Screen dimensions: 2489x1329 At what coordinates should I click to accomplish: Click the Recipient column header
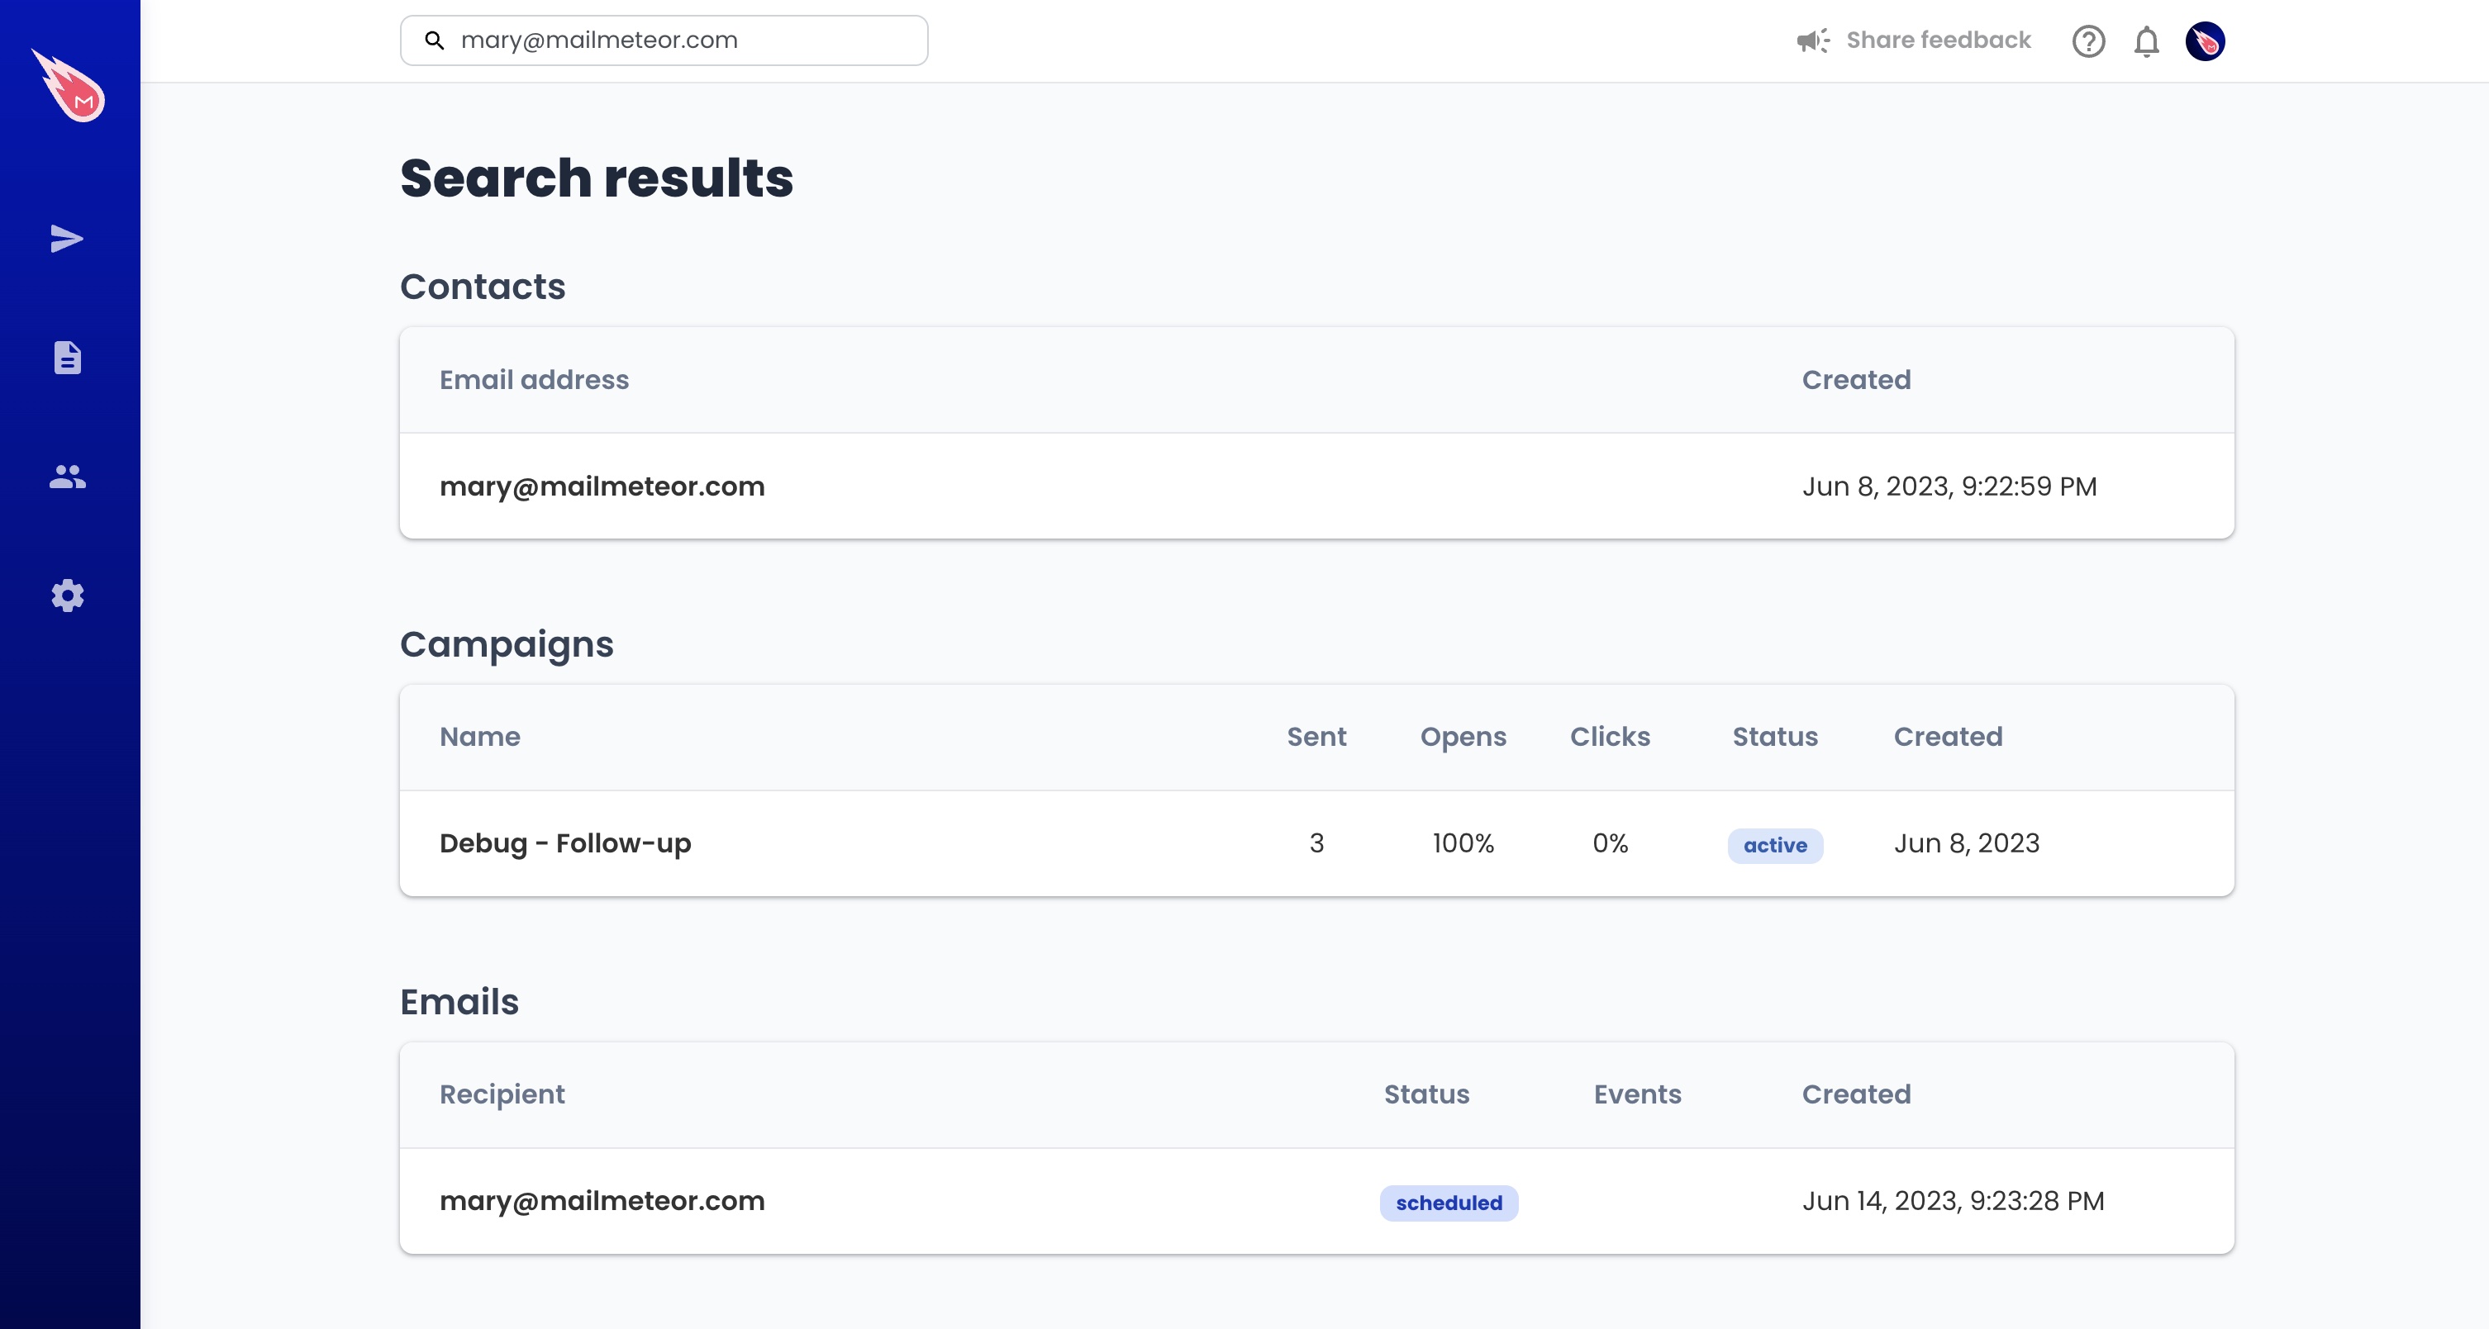point(502,1094)
